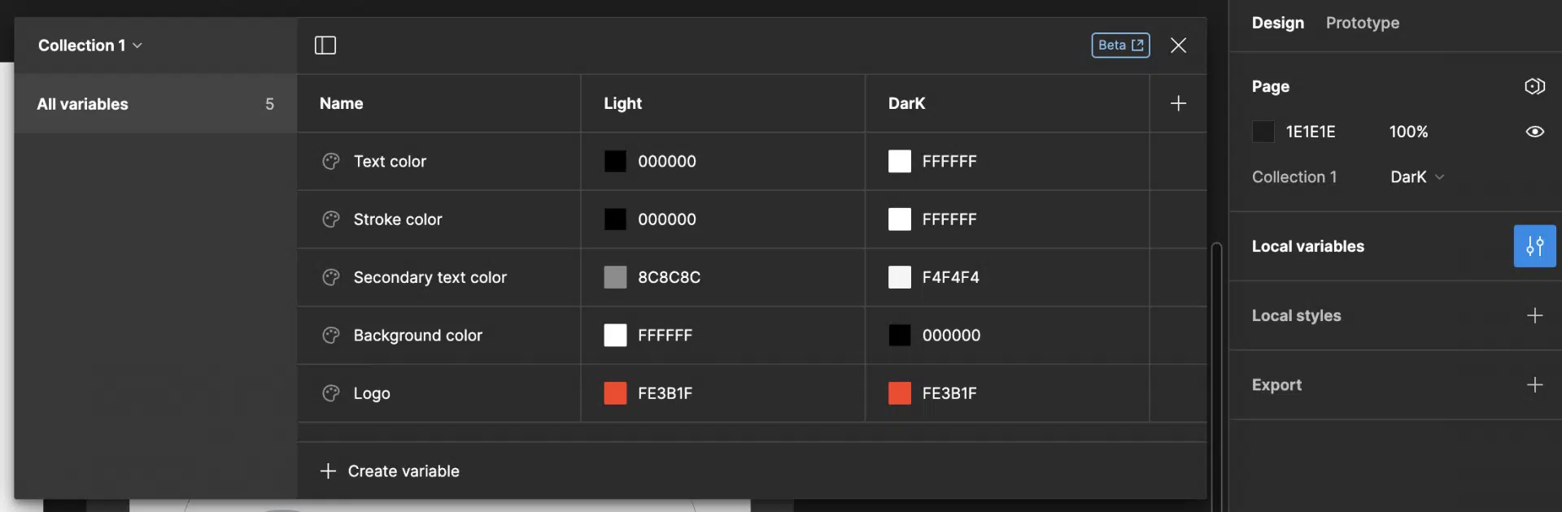Toggle the variables sidebar panel icon

[x=325, y=46]
